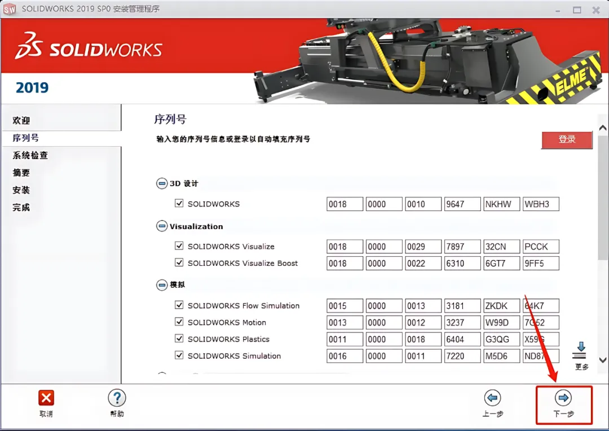This screenshot has width=609, height=431.
Task: Click scrollbar up arrow
Action: pos(603,128)
